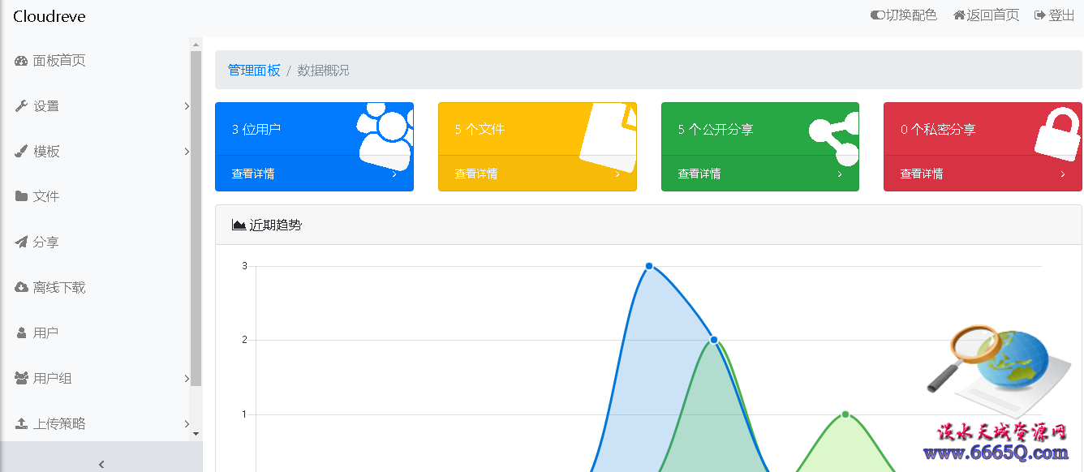Log out using 登出
Image resolution: width=1084 pixels, height=472 pixels.
pyautogui.click(x=1055, y=15)
